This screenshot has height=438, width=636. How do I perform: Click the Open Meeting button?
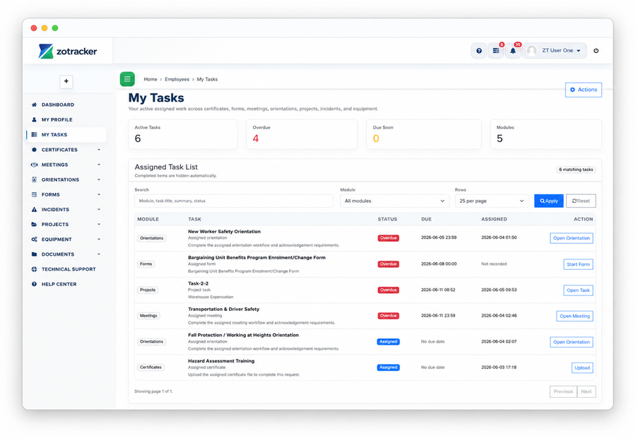[575, 316]
